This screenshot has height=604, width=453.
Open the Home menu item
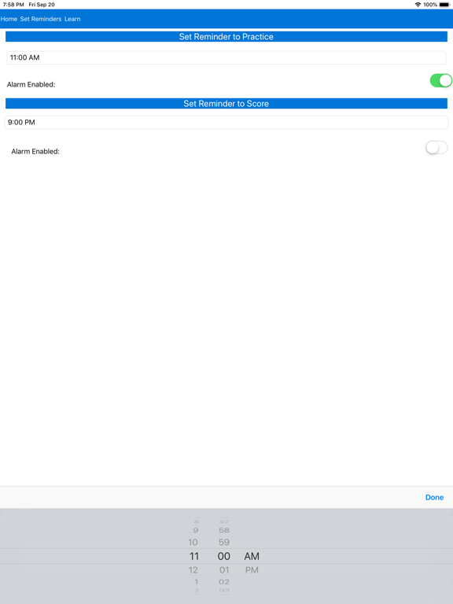9,19
